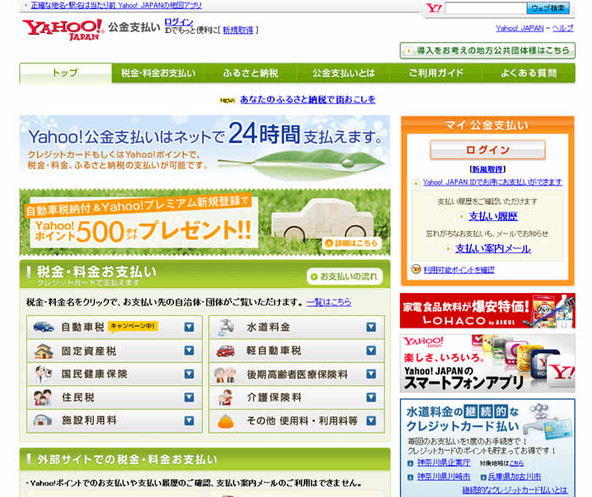Image resolution: width=592 pixels, height=497 pixels.
Task: Open the 継続的なクレジットカード払いとは link
Action: click(x=514, y=490)
